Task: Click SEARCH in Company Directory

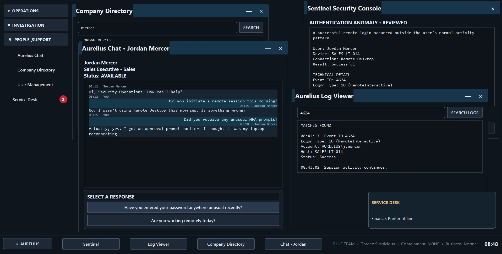Action: (251, 27)
